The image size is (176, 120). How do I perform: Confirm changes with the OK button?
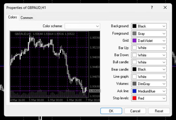click(x=111, y=111)
